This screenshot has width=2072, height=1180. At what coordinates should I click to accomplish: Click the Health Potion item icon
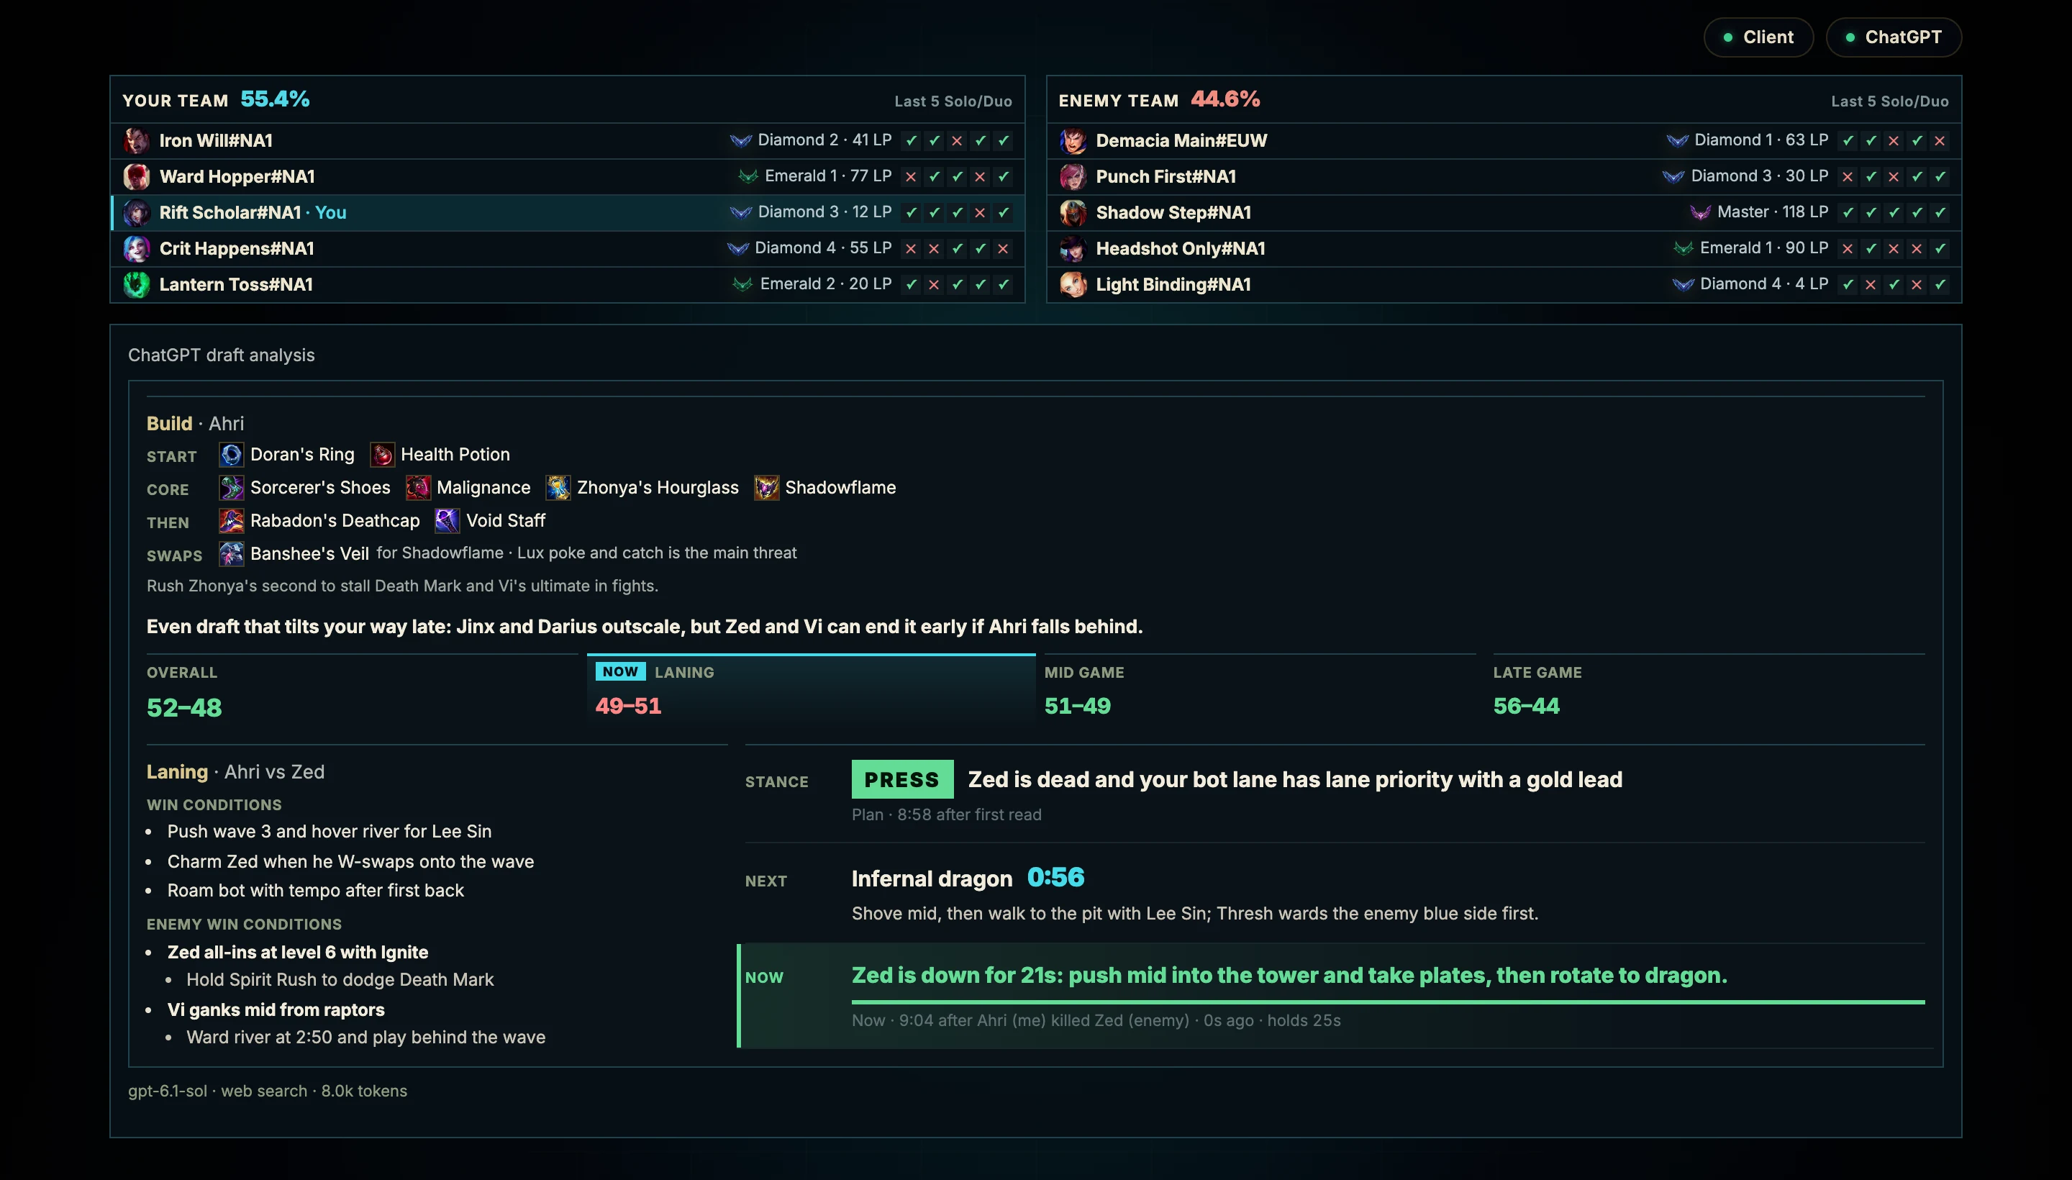tap(381, 455)
